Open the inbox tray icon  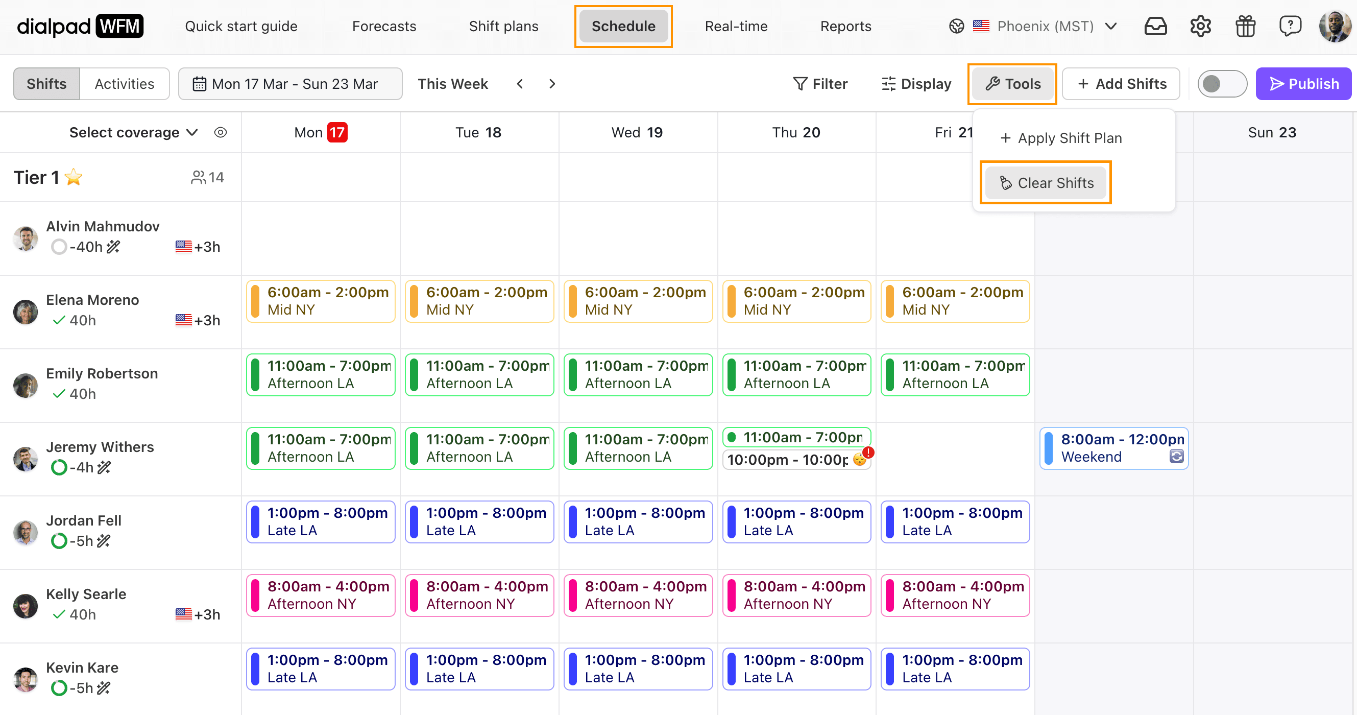[x=1155, y=26]
